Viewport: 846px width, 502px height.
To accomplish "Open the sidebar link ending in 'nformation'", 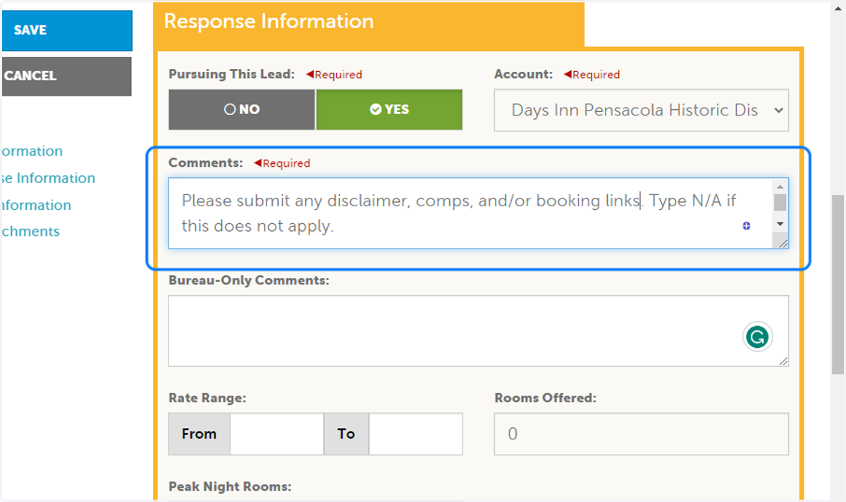I will (x=36, y=206).
